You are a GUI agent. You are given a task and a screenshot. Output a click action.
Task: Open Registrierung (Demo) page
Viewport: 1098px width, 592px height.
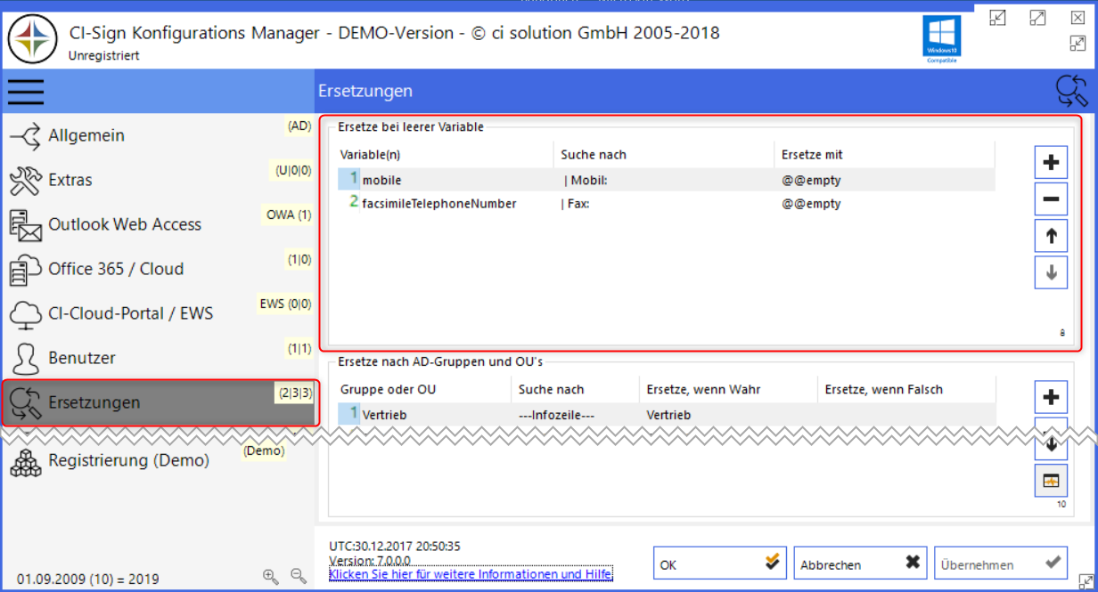pos(128,460)
